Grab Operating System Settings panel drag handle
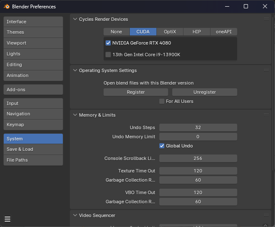 pos(266,70)
